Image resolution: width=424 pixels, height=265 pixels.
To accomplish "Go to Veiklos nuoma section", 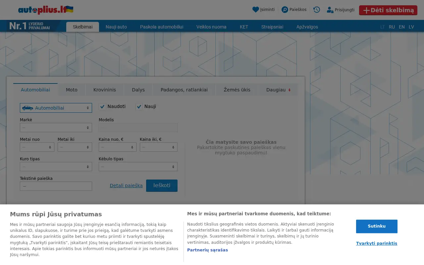I will (x=211, y=27).
